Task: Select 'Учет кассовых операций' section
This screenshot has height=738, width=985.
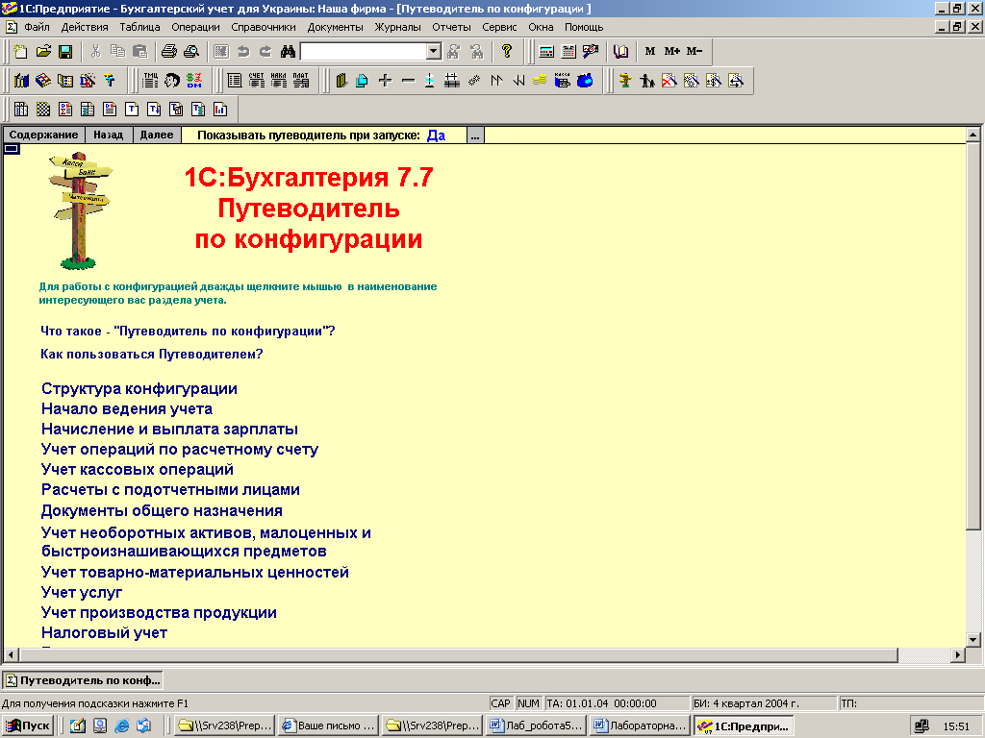Action: point(138,469)
